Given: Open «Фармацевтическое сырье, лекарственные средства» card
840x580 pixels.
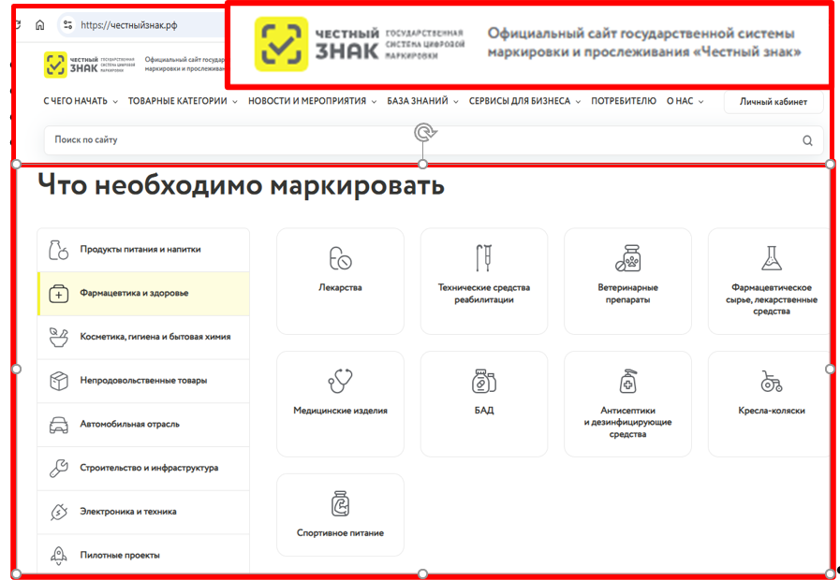Looking at the screenshot, I should click(x=771, y=282).
